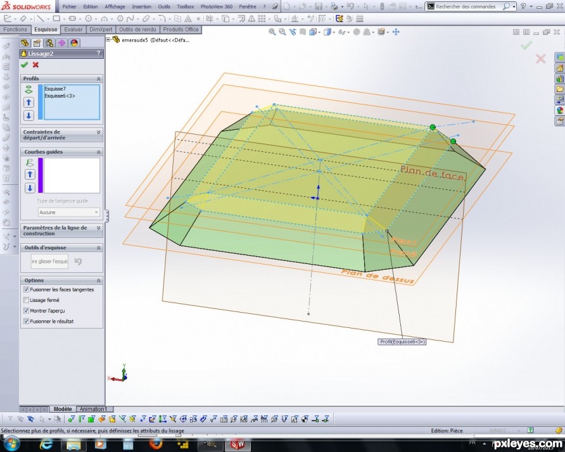This screenshot has width=565, height=452.
Task: Select Esquisse6<3> in the Profils list
Action: tap(60, 96)
